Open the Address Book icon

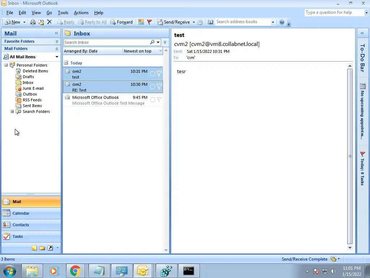click(211, 22)
